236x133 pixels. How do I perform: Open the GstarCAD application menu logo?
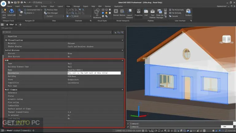pyautogui.click(x=3, y=3)
